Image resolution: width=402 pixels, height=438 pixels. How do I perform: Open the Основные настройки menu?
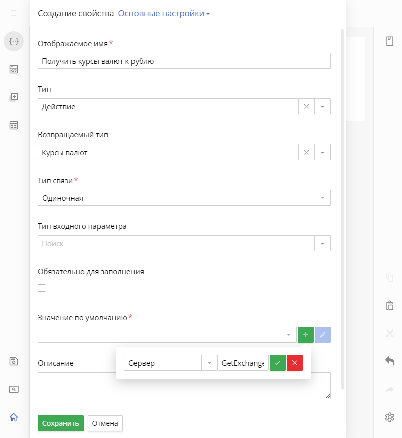(164, 13)
